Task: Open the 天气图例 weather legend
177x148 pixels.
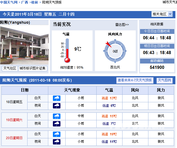Action: tap(164, 80)
